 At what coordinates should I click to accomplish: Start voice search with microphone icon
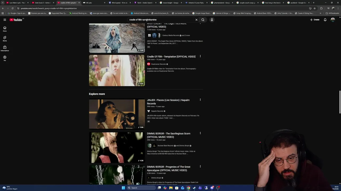[212, 20]
